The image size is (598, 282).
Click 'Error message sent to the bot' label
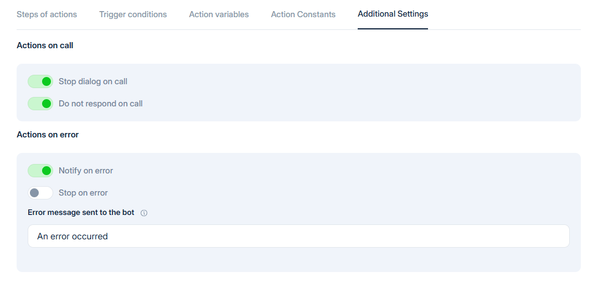(81, 212)
